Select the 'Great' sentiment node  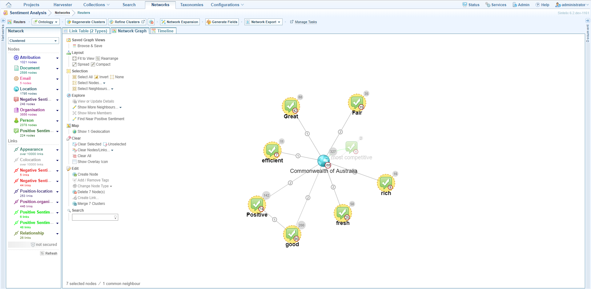coord(291,106)
